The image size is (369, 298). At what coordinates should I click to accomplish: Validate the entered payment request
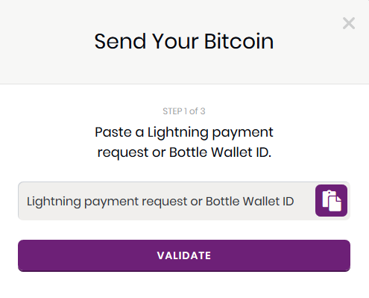coord(184,255)
